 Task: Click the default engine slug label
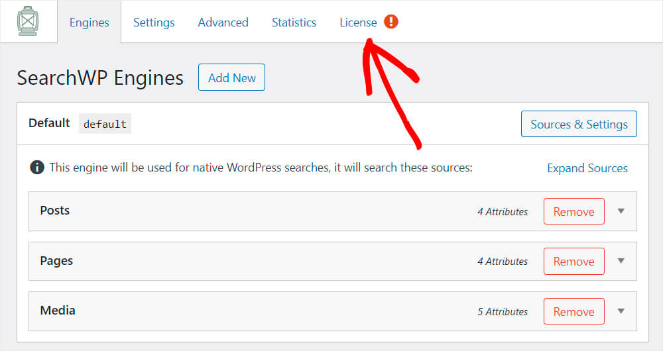(x=105, y=124)
